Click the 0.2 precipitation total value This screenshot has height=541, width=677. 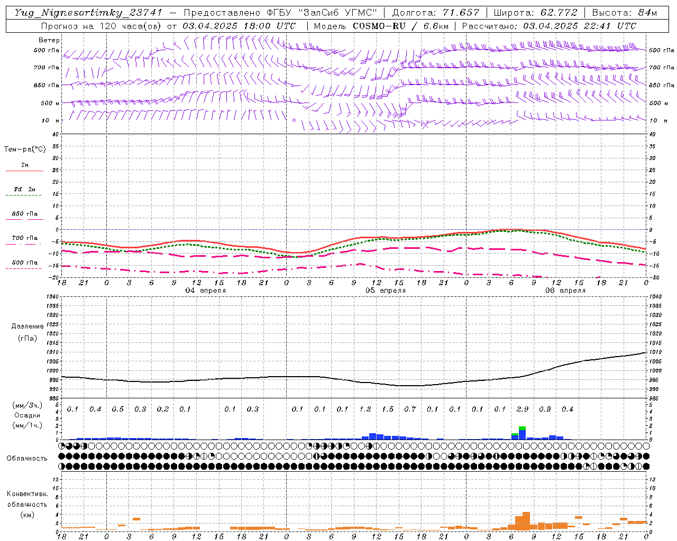pos(163,409)
